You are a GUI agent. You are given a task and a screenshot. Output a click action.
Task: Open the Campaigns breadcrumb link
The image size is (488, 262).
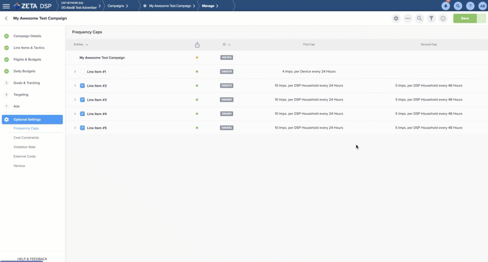click(116, 6)
